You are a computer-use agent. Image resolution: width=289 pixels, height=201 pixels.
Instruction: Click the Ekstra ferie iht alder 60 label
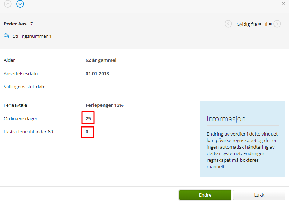28,132
